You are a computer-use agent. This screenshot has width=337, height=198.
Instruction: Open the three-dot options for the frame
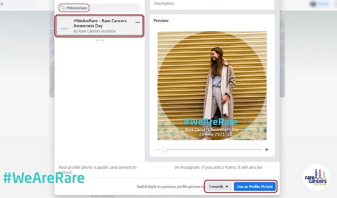tap(138, 22)
